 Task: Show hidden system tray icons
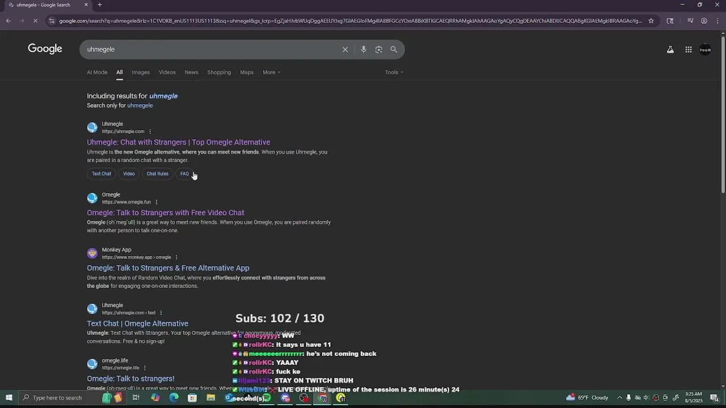pos(619,398)
